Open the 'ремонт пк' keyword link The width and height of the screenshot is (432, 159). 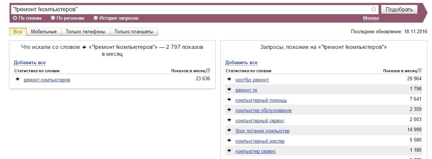(x=246, y=90)
